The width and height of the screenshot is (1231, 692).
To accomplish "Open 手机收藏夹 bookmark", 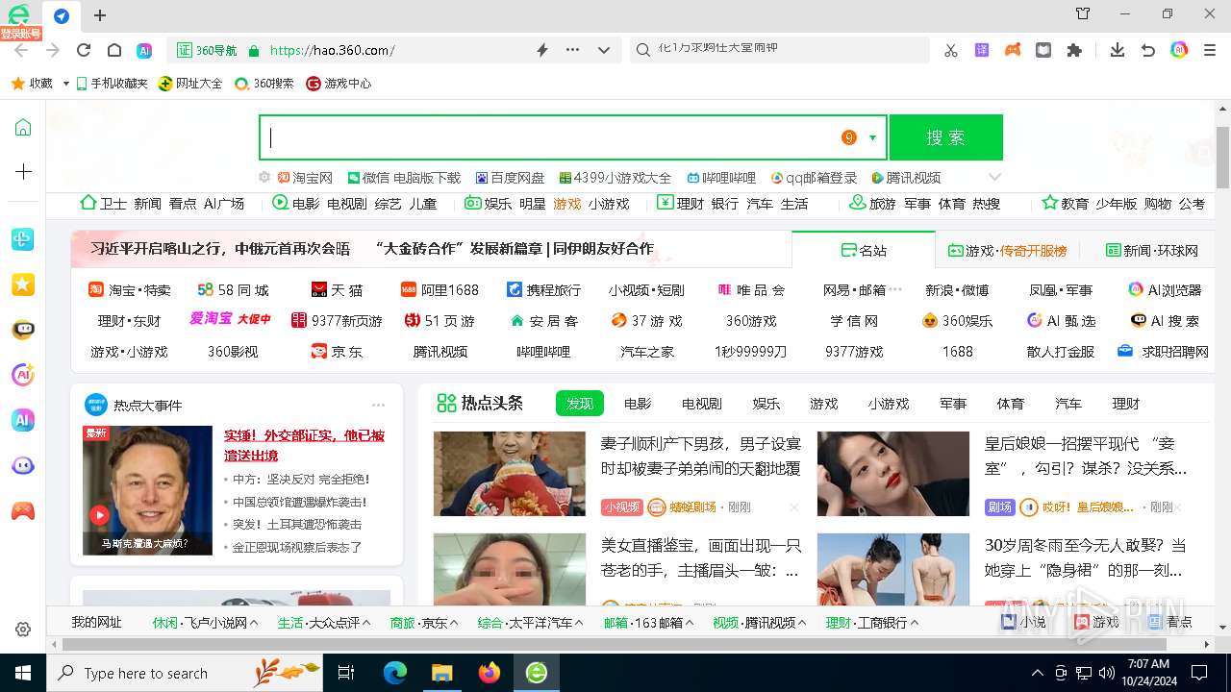I will 112,84.
